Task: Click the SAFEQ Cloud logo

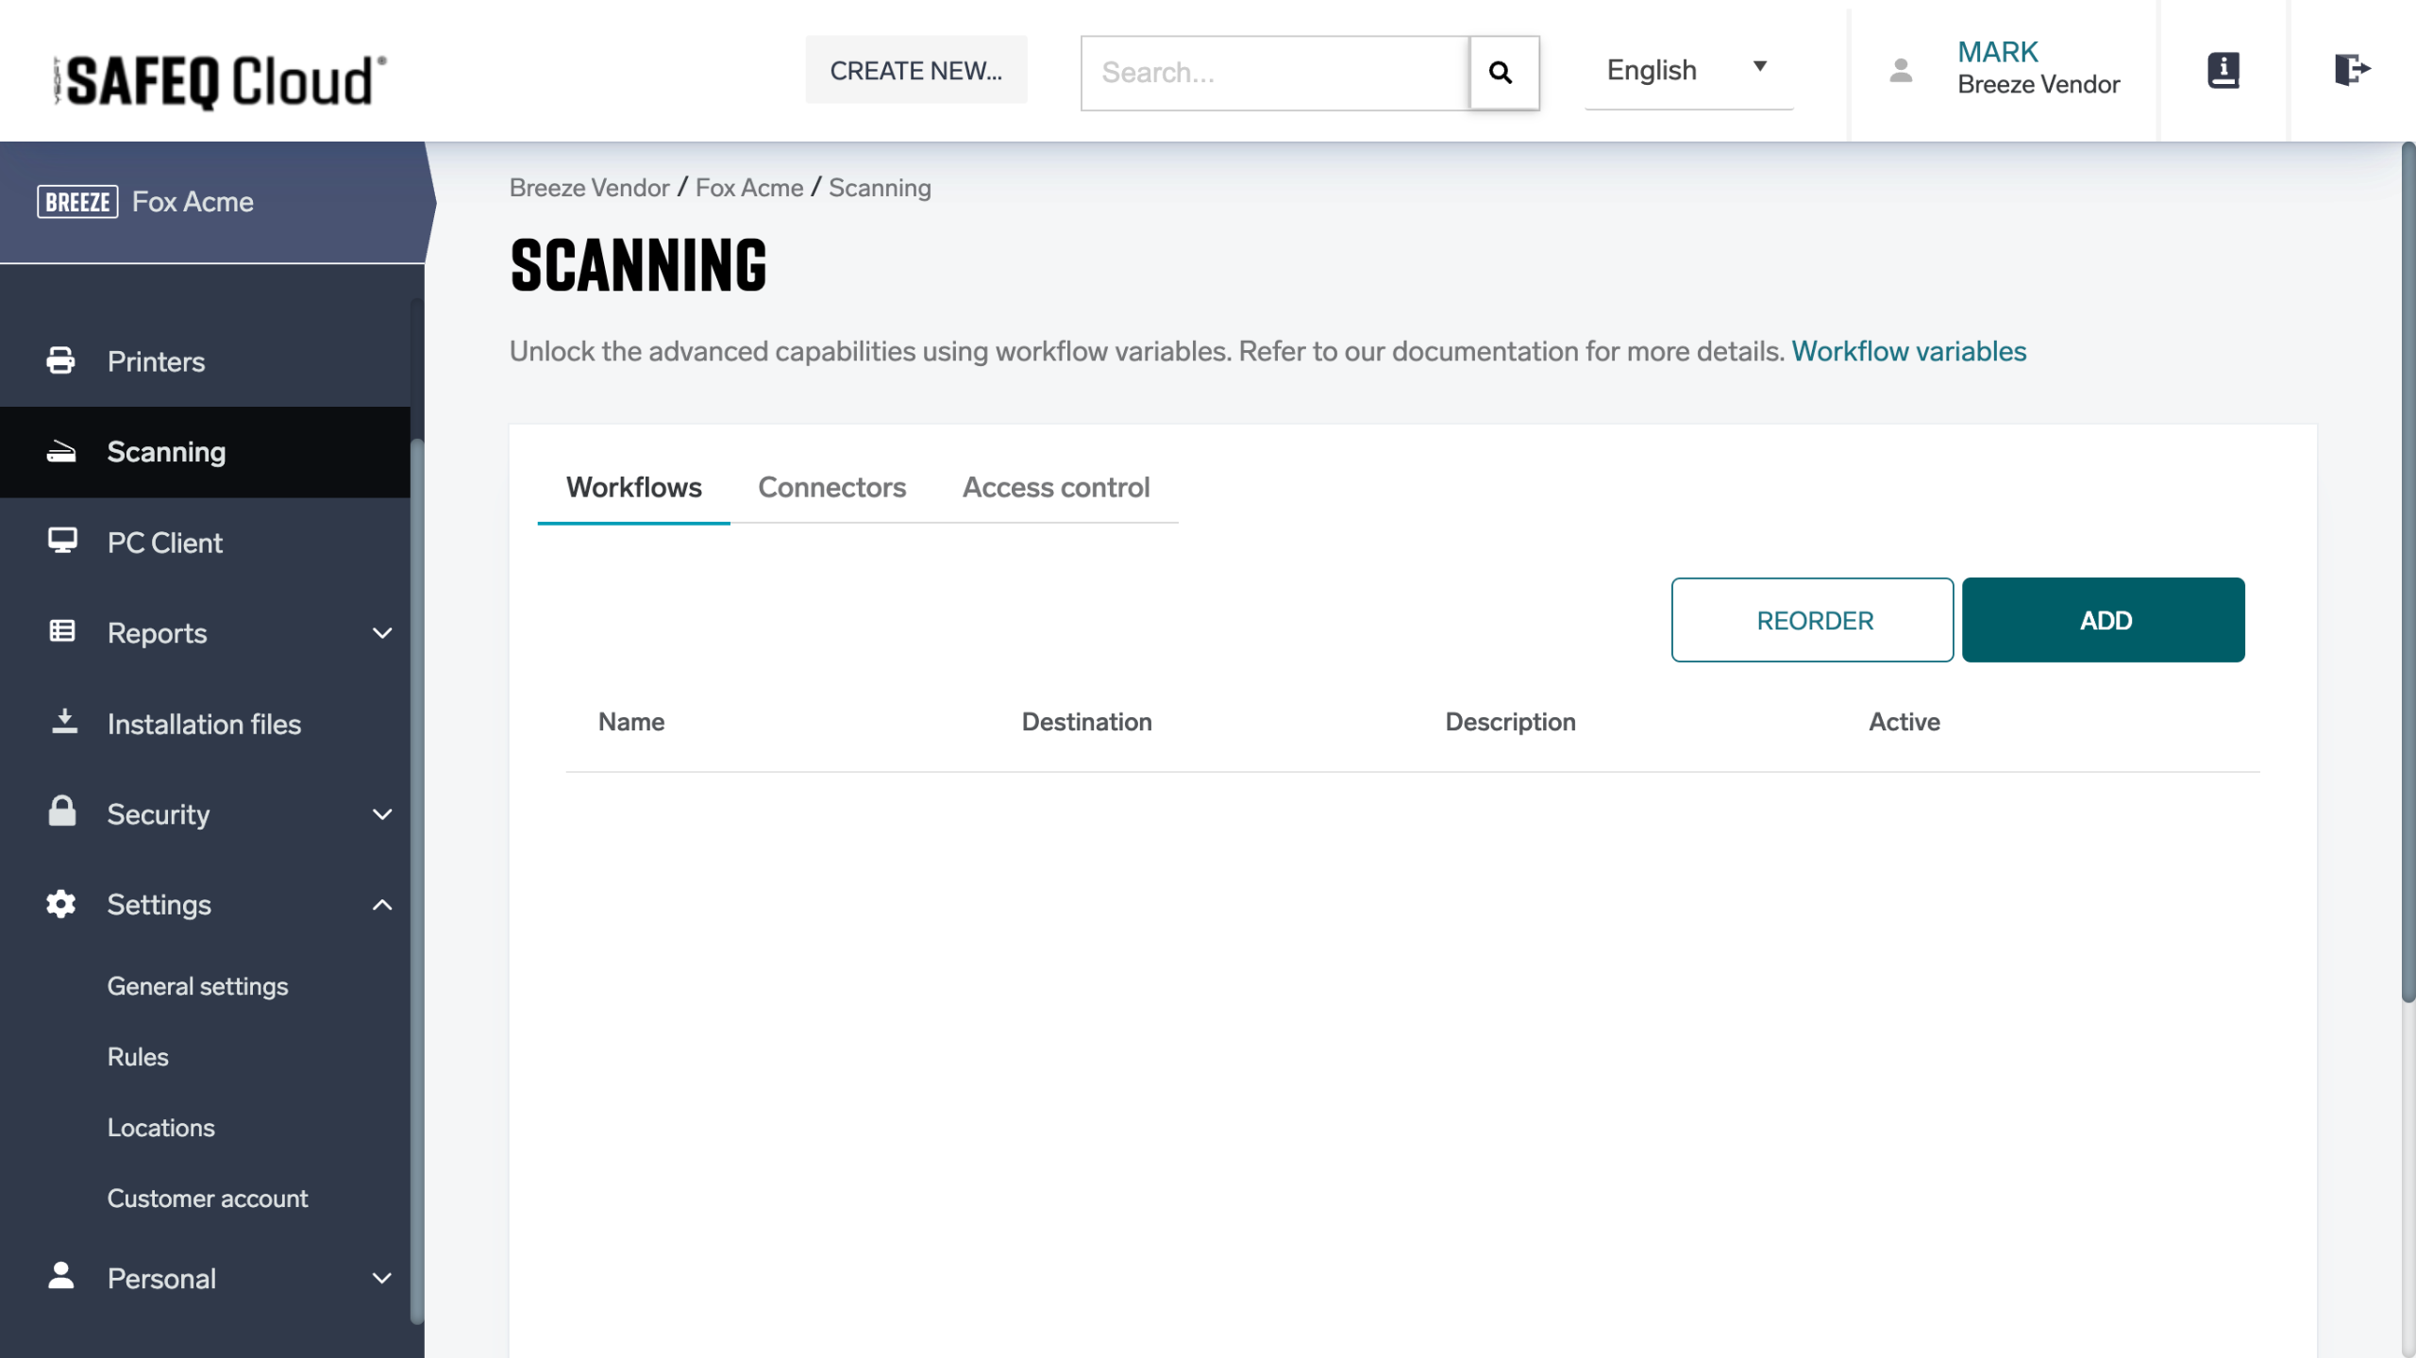Action: [x=221, y=81]
